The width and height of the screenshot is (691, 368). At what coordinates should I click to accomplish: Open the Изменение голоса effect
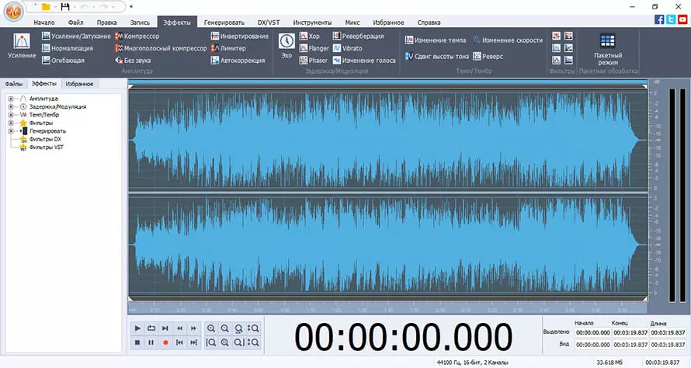coord(364,61)
